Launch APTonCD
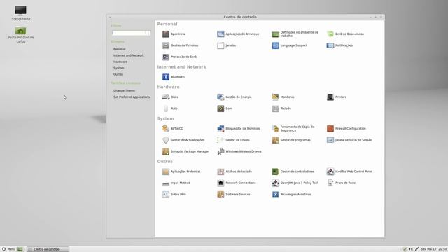Screen dimensions: 448x252 pos(173,128)
